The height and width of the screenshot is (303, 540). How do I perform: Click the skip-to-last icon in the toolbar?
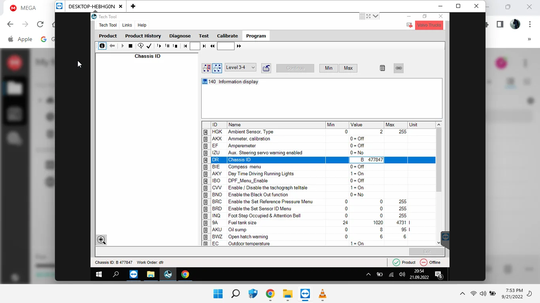coord(204,46)
